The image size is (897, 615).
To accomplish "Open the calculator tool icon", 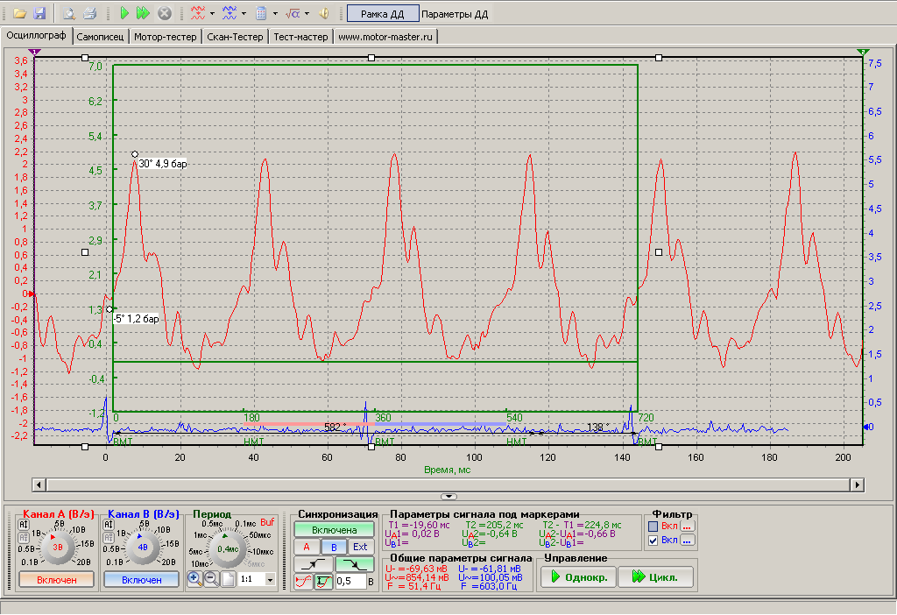I will tap(261, 13).
